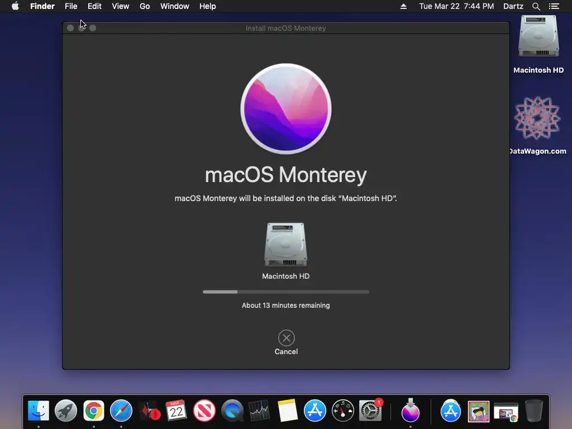572x429 pixels.
Task: Open Notification Center list icon
Action: 554,6
